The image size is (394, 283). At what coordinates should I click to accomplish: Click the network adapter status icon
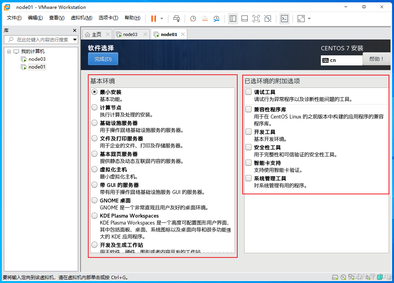(351, 277)
